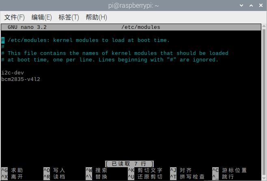Click the ^K 剪切文字 shortcut label
Viewport: 267px width, 181px height.
[x=145, y=170]
